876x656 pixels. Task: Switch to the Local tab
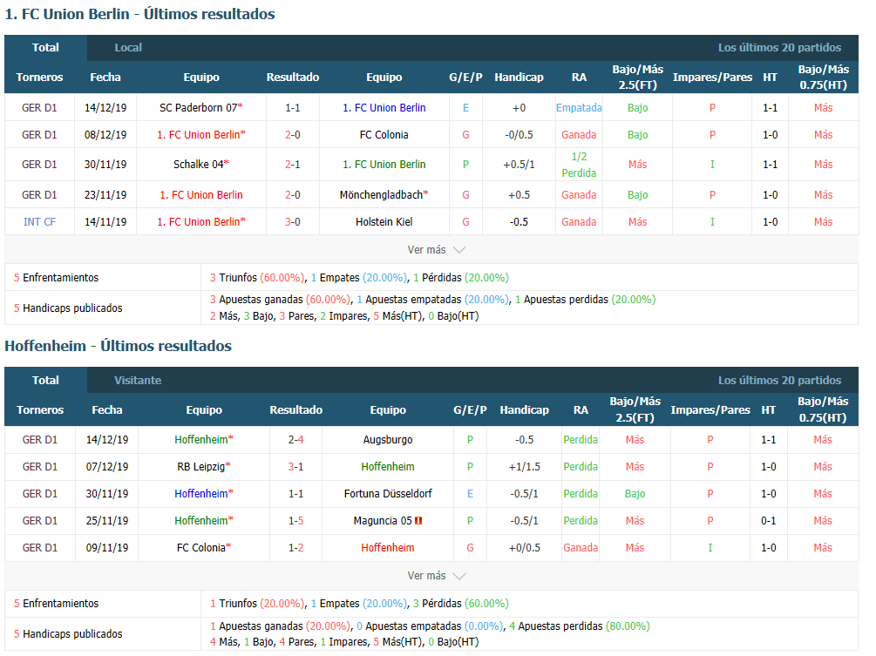tap(128, 47)
